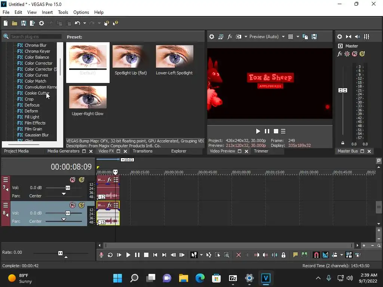Click Downmix Output icon on Master Bus
Image resolution: width=383 pixels, height=287 pixels.
click(x=349, y=37)
